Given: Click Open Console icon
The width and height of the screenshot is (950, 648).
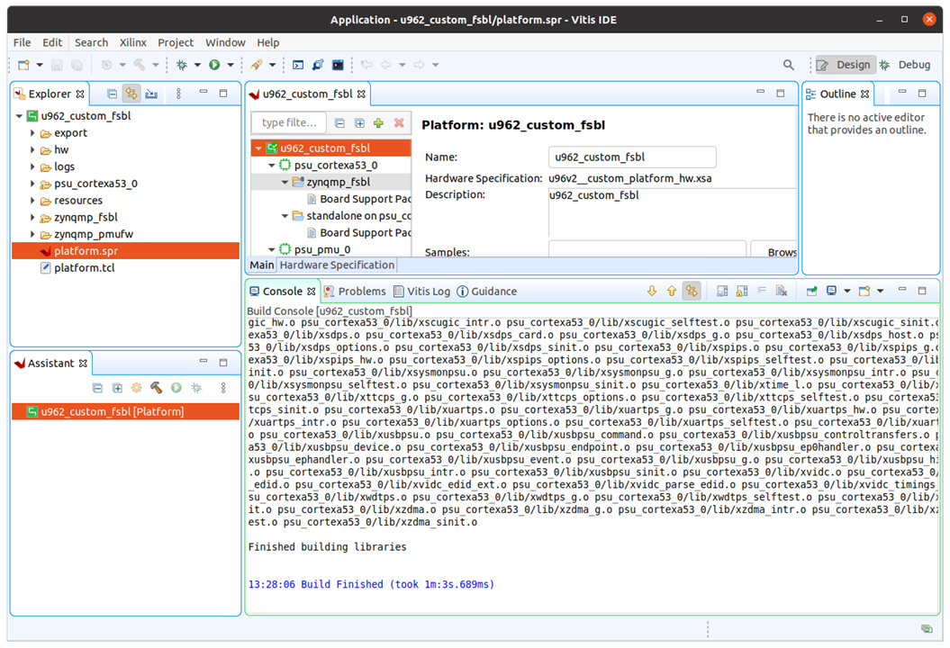Looking at the screenshot, I should (864, 292).
